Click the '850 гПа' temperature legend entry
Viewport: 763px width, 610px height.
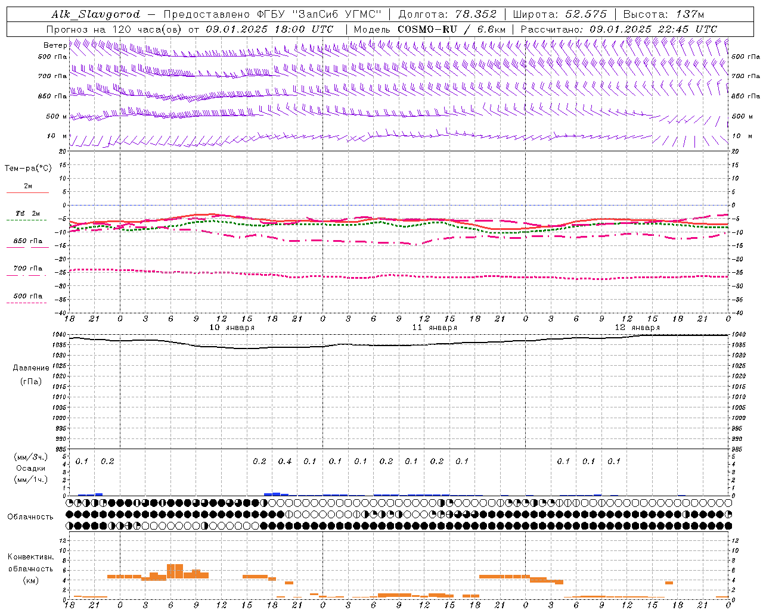(28, 241)
